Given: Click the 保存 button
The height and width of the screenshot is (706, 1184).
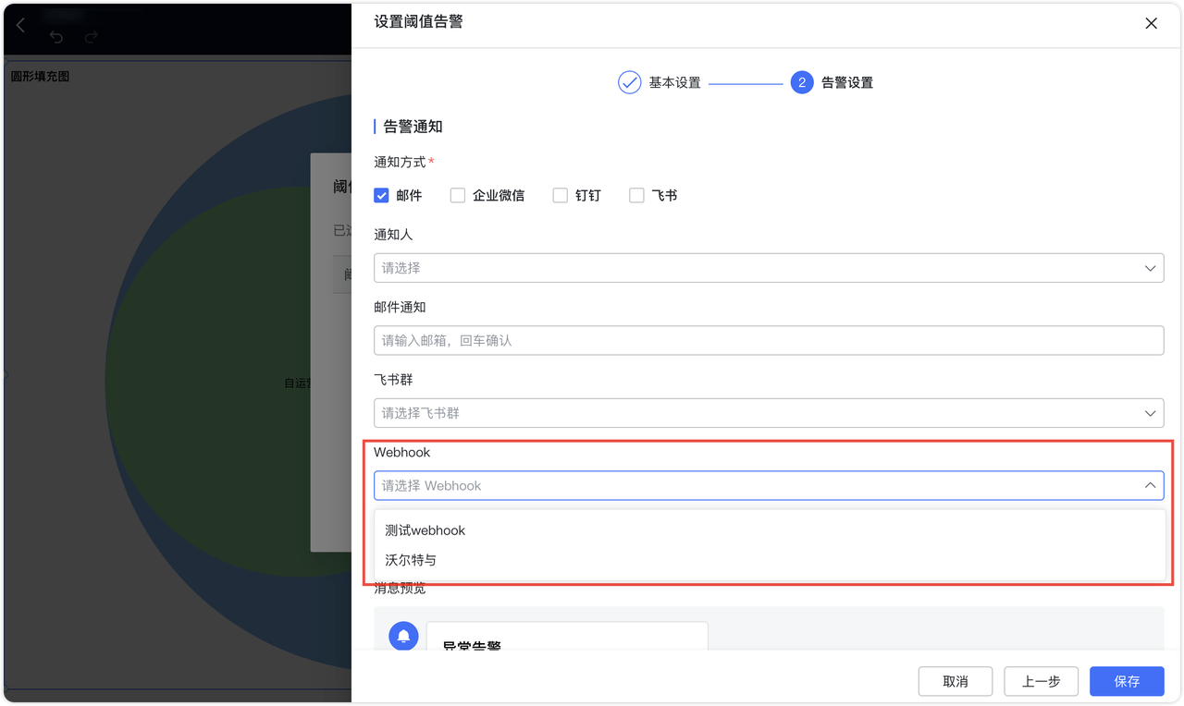Looking at the screenshot, I should tap(1127, 681).
